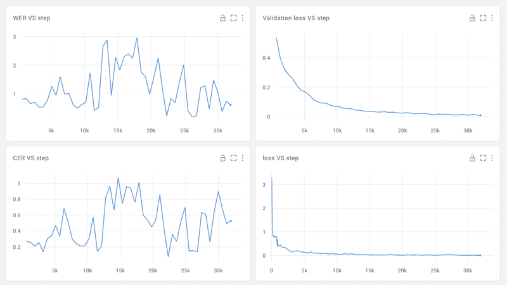Click final data point on WER chart
The image size is (507, 285).
[231, 105]
